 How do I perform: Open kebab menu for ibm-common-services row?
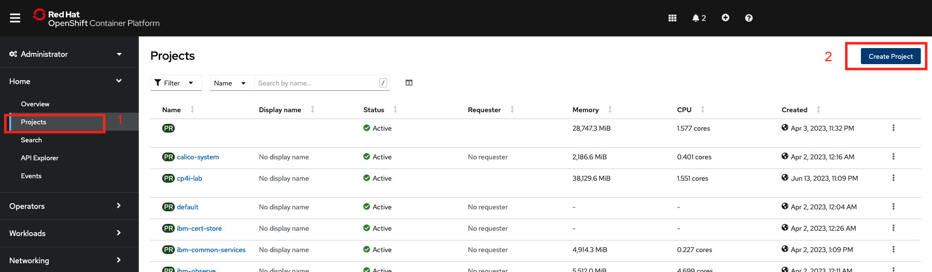coord(894,249)
